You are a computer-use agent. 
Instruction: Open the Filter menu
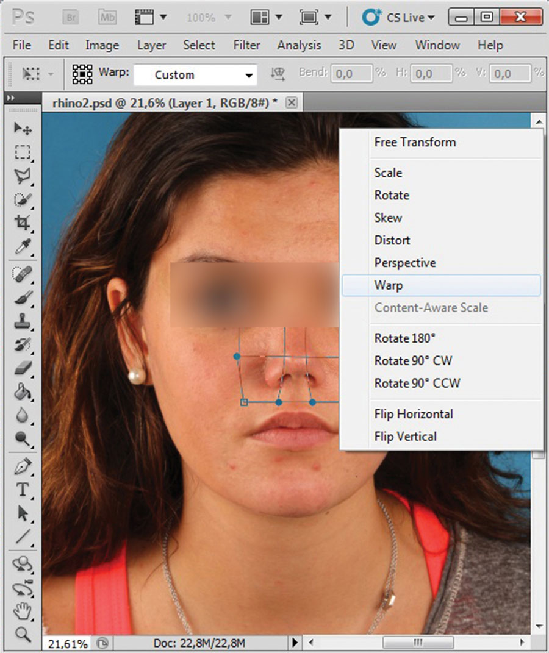click(x=245, y=45)
